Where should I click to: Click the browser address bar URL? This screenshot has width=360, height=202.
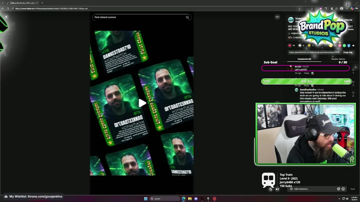51,8
